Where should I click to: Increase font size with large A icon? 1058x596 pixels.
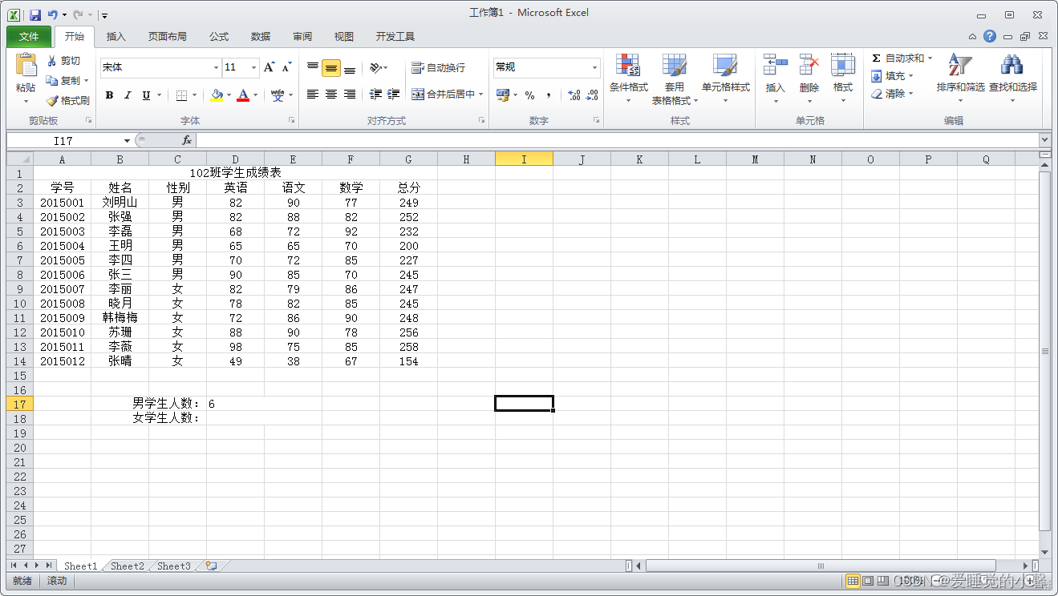coord(270,67)
